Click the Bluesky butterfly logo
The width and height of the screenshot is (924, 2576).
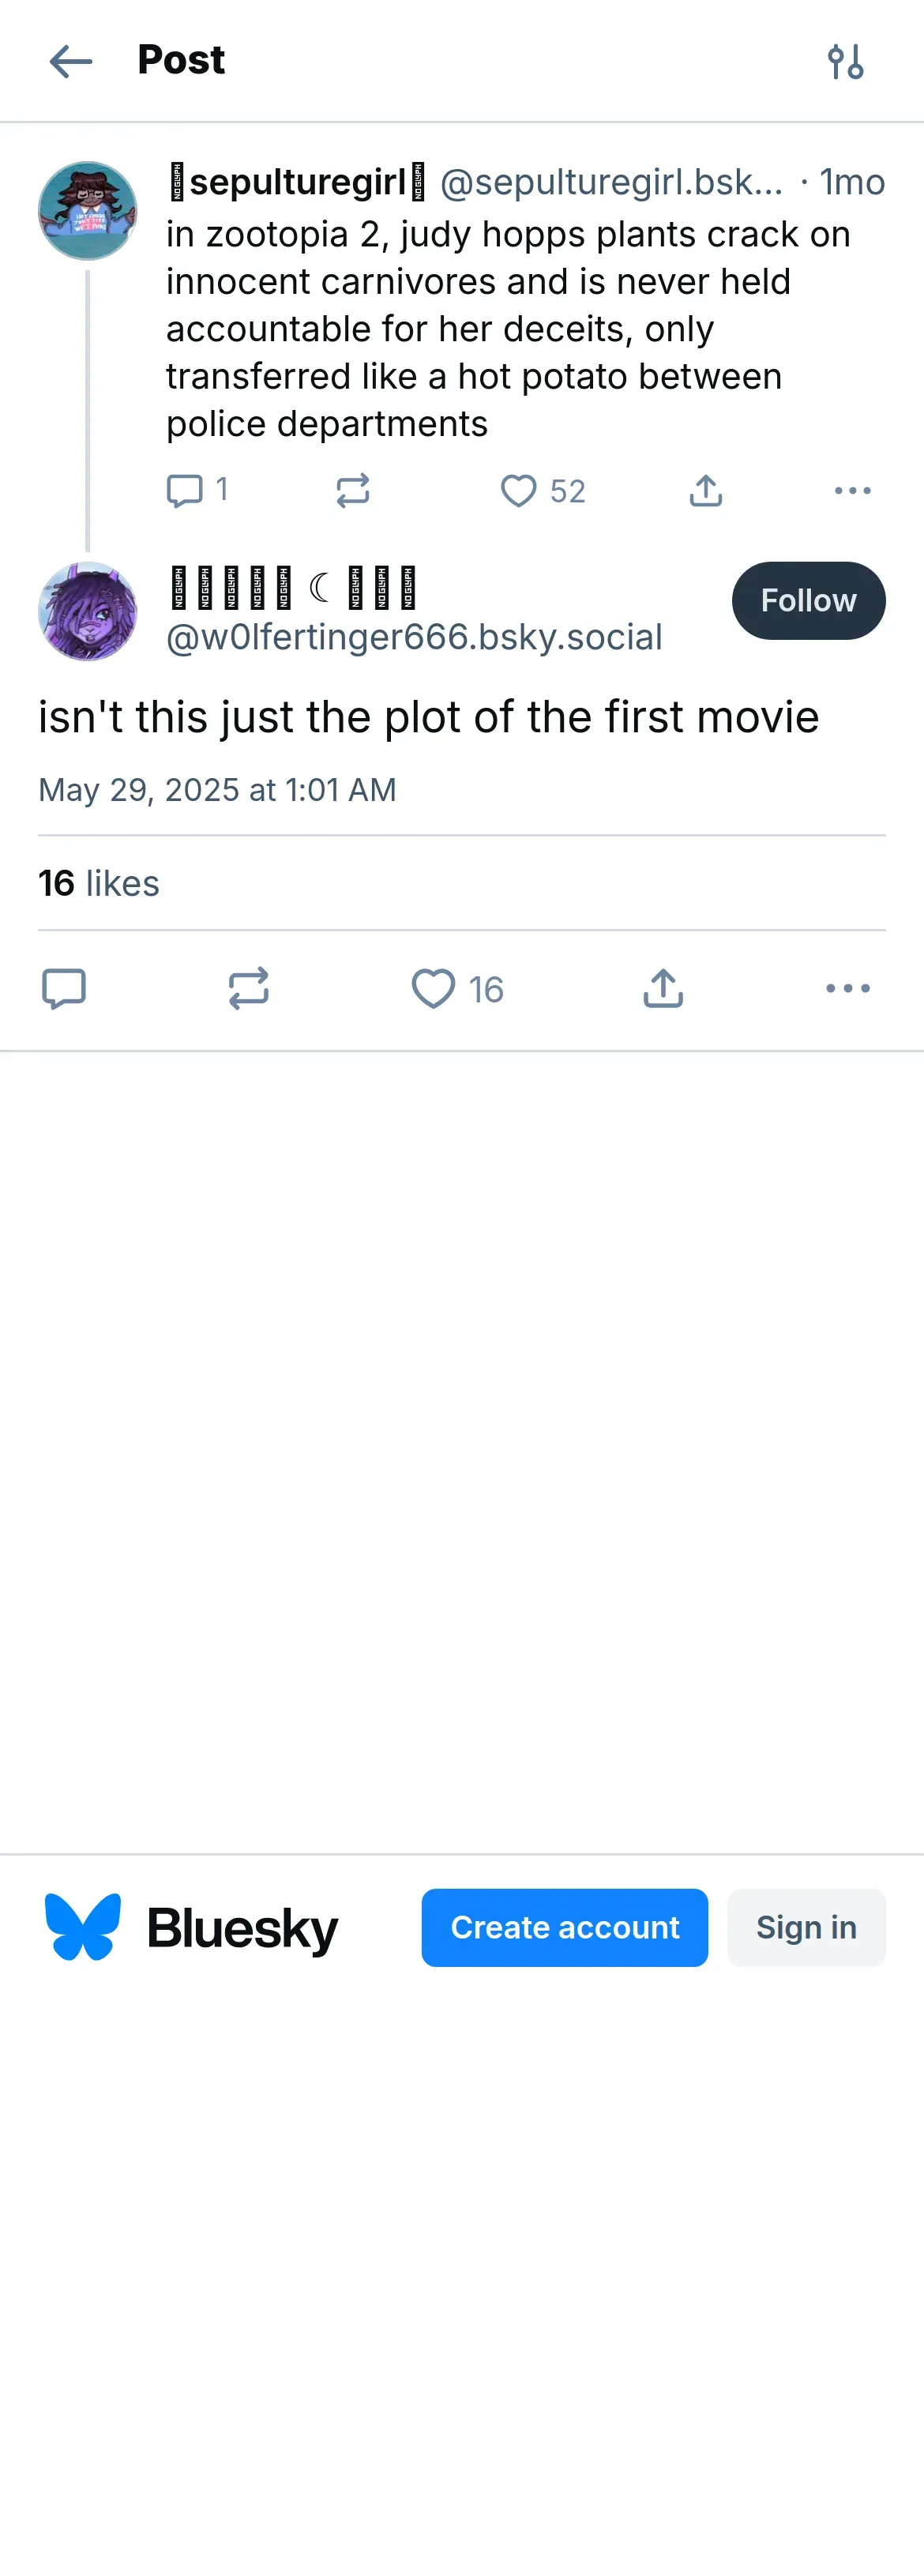click(x=83, y=1927)
